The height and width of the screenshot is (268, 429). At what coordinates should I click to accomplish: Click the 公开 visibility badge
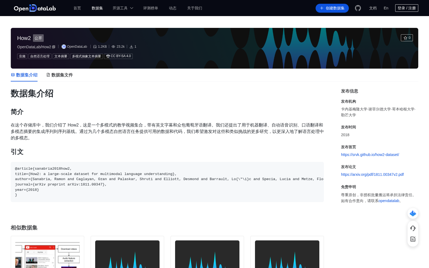click(38, 38)
